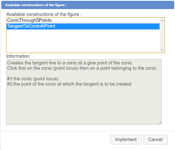Image resolution: width=175 pixels, height=150 pixels.
Task: Click the Information label above the text box
Action: (18, 56)
